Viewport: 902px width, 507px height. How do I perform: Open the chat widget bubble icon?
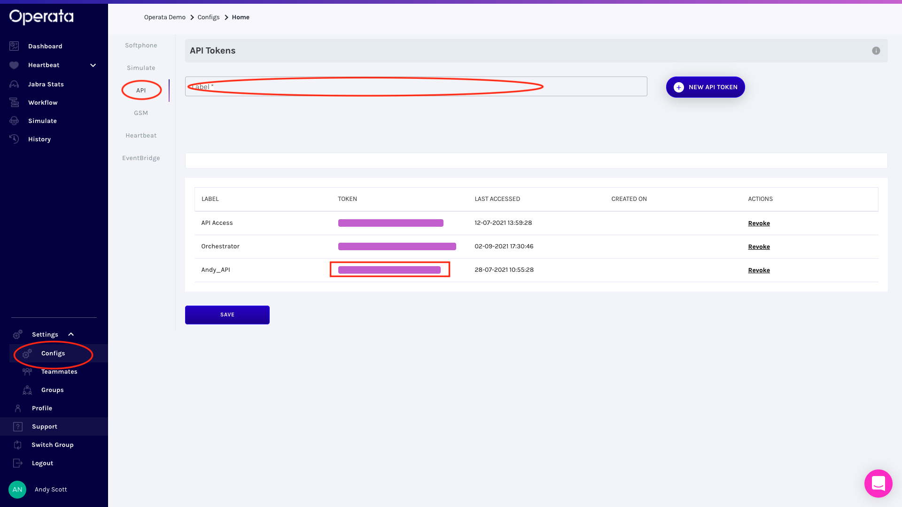[878, 483]
